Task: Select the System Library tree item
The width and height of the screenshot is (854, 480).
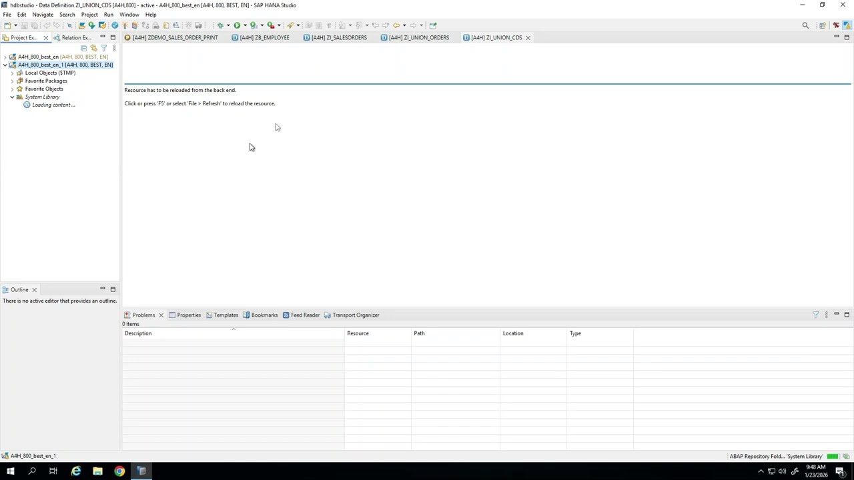Action: pos(42,97)
